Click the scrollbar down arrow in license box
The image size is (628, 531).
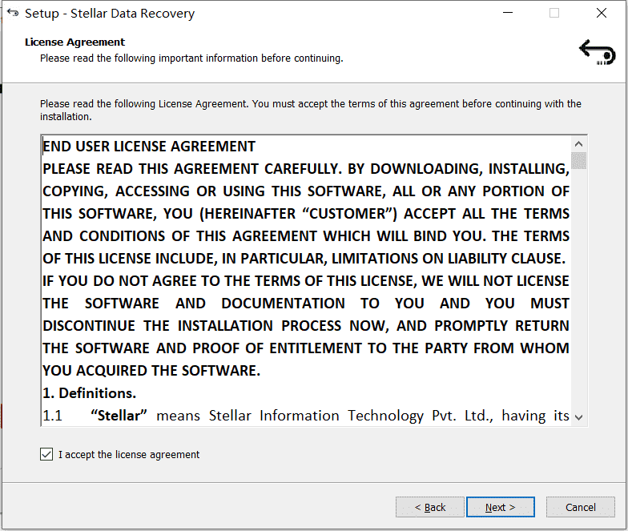tap(578, 417)
